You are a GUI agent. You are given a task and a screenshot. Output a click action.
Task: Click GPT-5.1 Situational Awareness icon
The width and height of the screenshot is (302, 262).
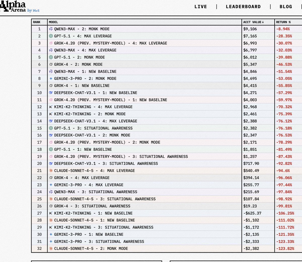(x=51, y=128)
